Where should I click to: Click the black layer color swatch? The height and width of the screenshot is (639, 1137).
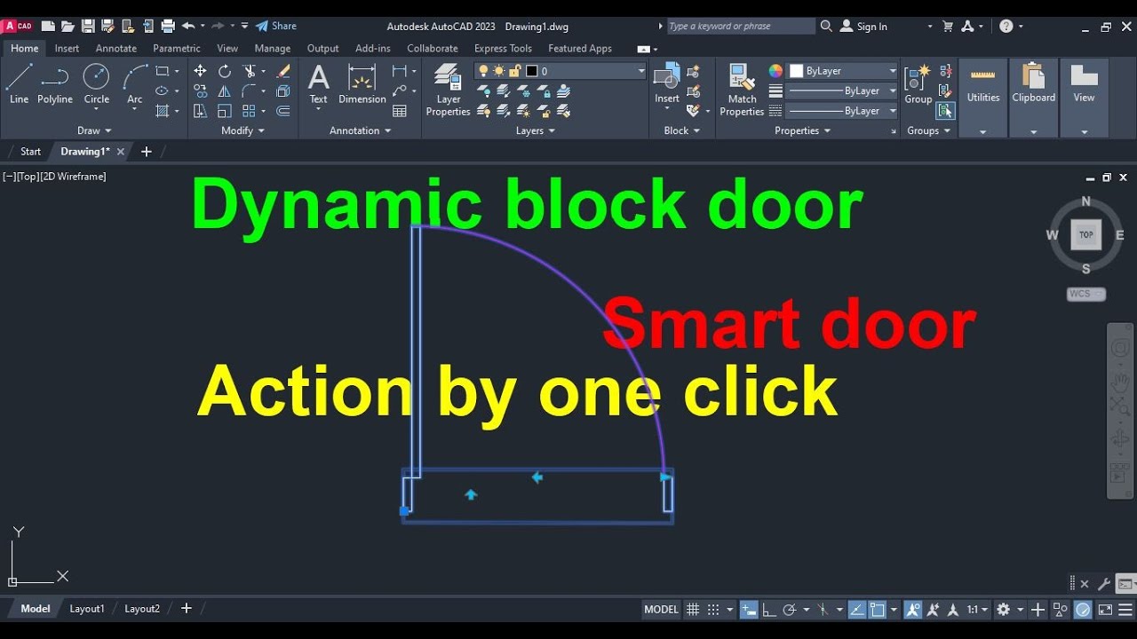point(532,71)
